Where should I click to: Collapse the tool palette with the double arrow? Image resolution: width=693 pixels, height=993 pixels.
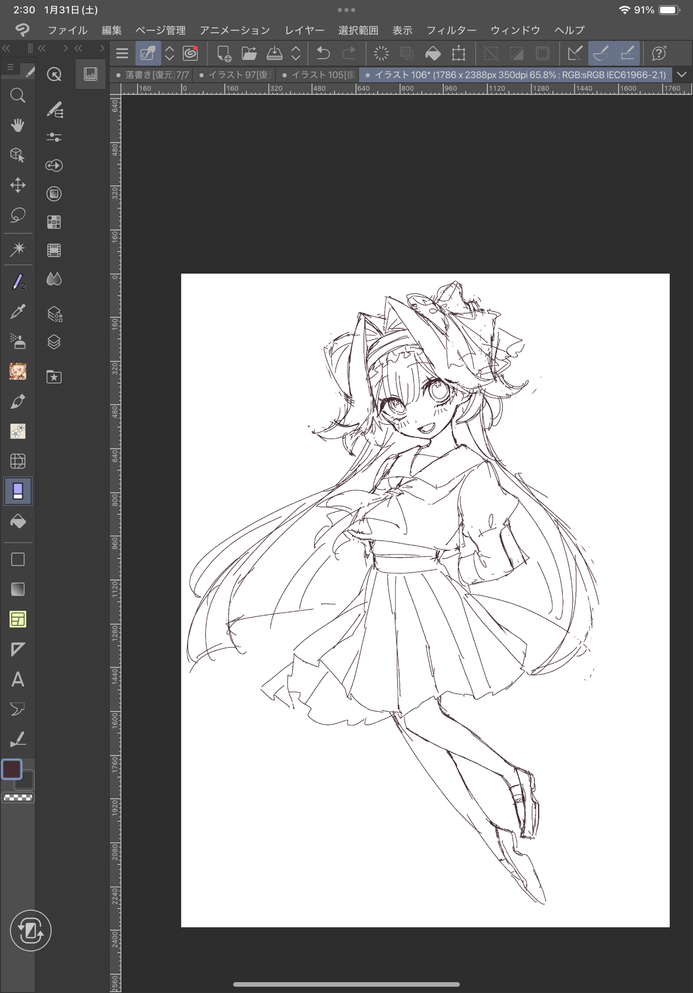tap(6, 48)
